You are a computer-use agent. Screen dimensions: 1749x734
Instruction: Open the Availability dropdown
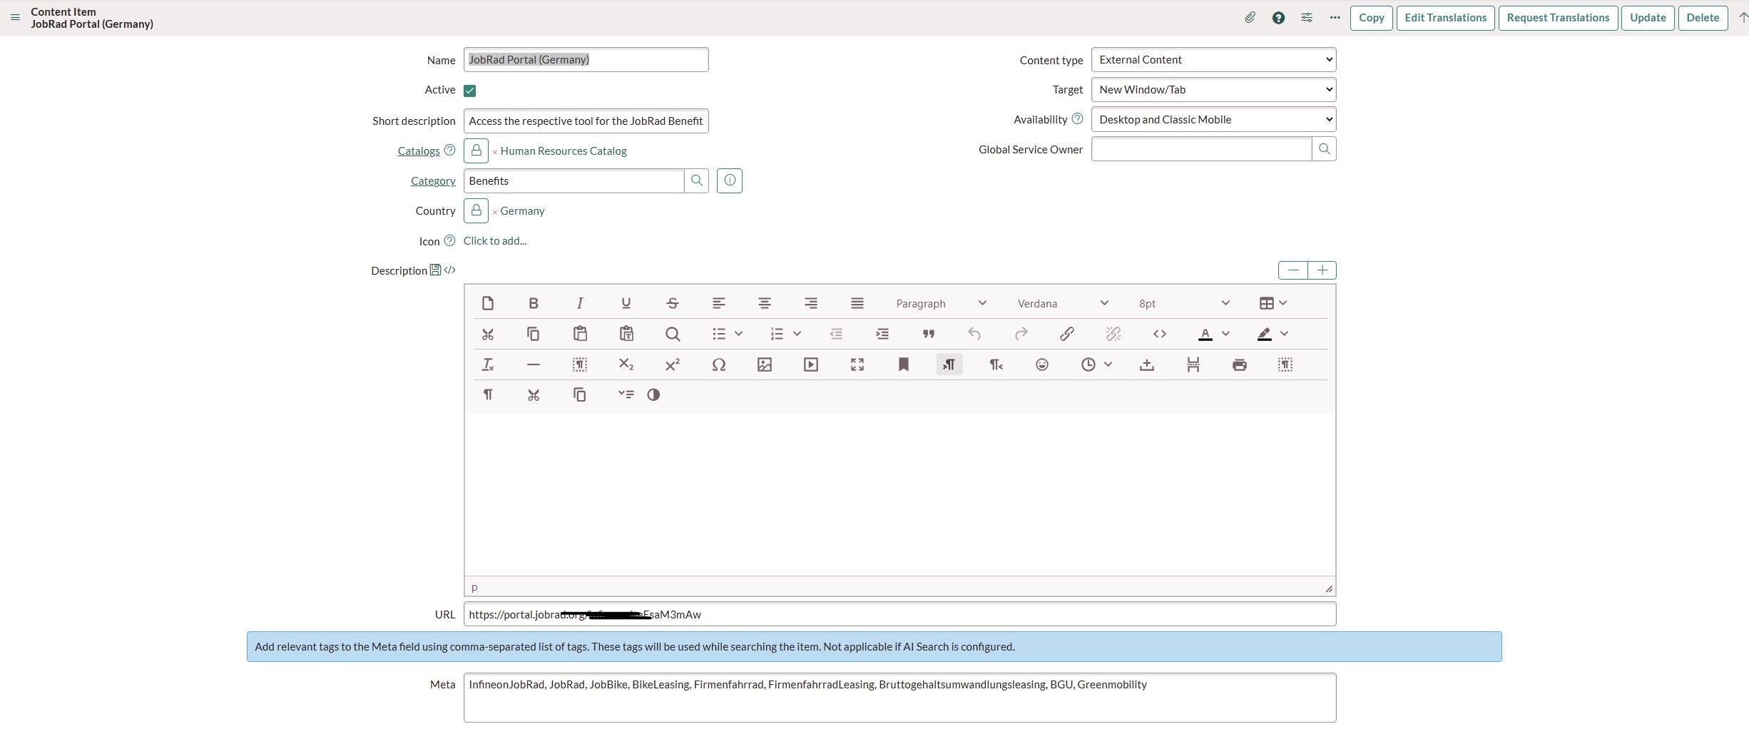pos(1213,120)
